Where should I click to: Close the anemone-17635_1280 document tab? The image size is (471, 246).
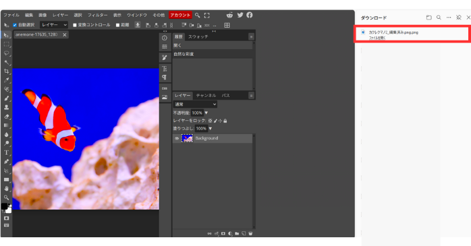click(x=64, y=35)
